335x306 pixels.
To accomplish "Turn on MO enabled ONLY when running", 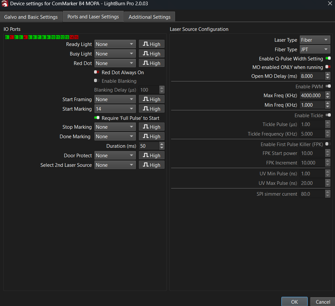I will coord(328,67).
